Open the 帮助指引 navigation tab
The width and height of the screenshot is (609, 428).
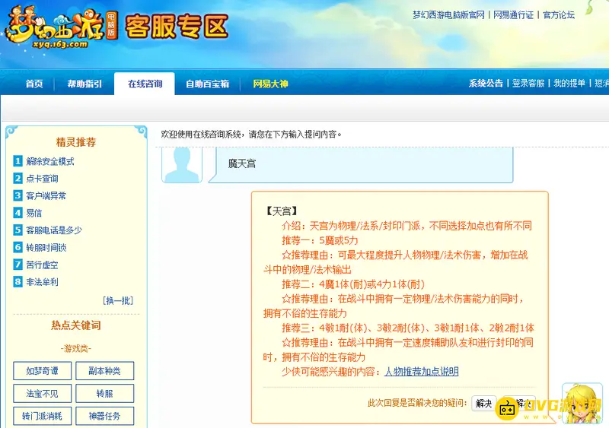coord(84,84)
